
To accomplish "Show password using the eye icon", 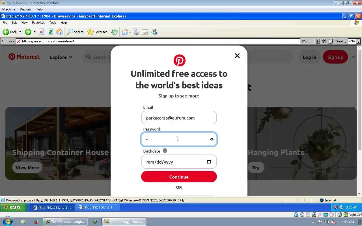I will [x=212, y=139].
